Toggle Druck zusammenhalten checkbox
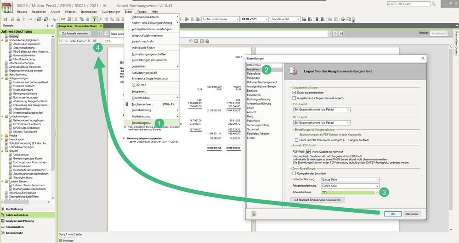 (x=294, y=93)
